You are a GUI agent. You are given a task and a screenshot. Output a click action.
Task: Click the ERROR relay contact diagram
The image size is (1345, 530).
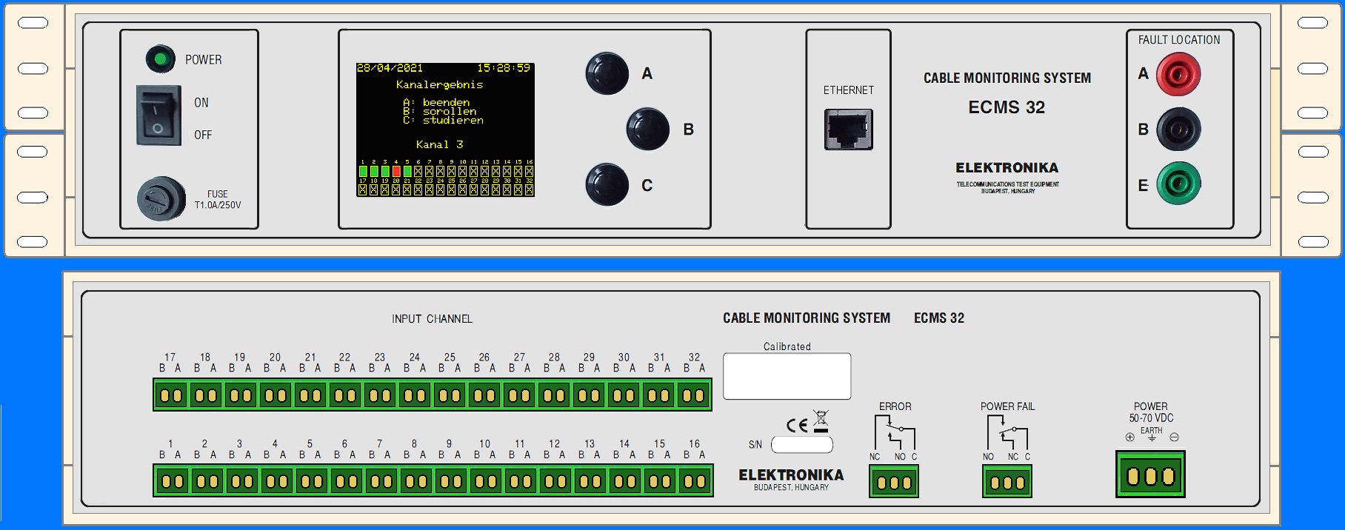click(x=895, y=433)
